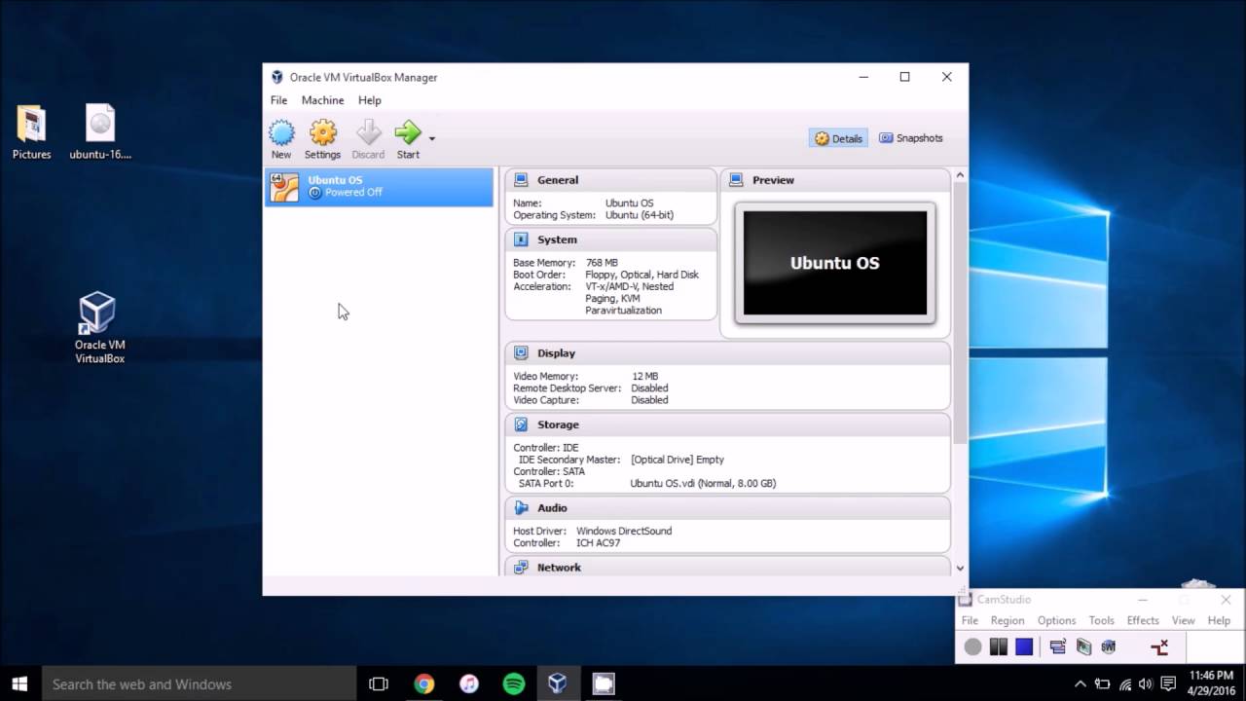Click the Ubuntu OS preview thumbnail
Viewport: 1246px width, 701px height.
pyautogui.click(x=835, y=263)
